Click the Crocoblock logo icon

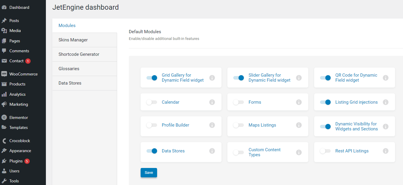(4, 141)
